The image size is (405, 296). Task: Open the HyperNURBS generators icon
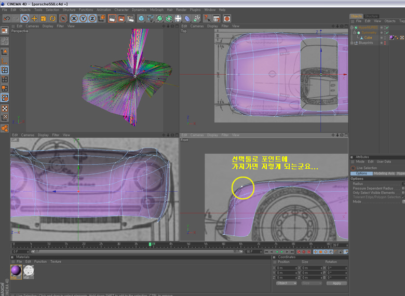160,19
